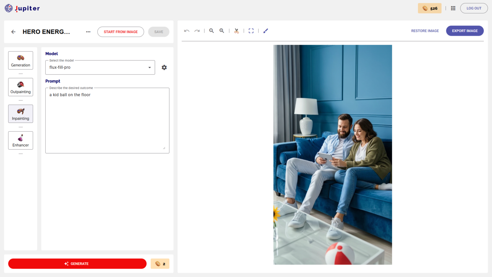The width and height of the screenshot is (492, 277).
Task: Go back with the left arrow
Action: tap(13, 32)
